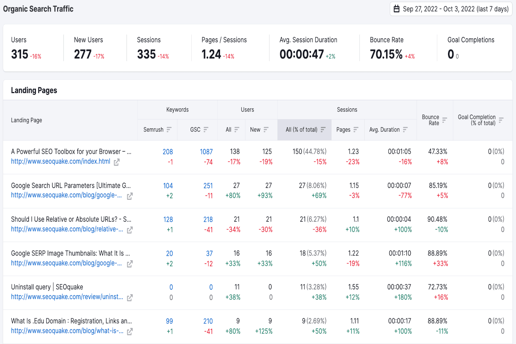Select the New Users value 277
516x344 pixels.
(83, 54)
